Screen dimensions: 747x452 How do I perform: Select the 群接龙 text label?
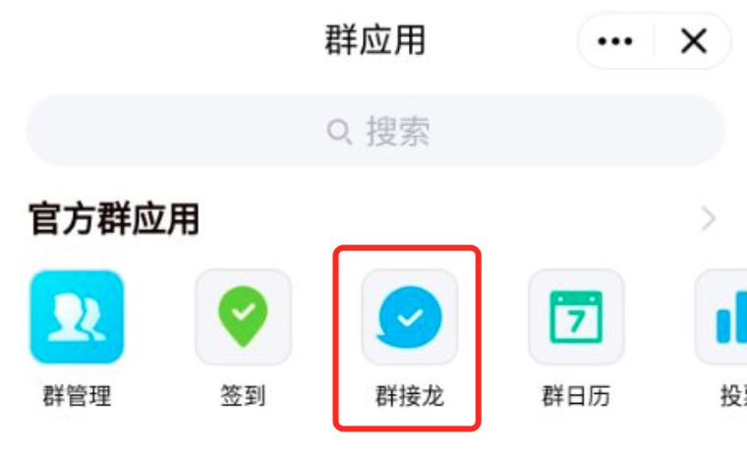click(410, 396)
